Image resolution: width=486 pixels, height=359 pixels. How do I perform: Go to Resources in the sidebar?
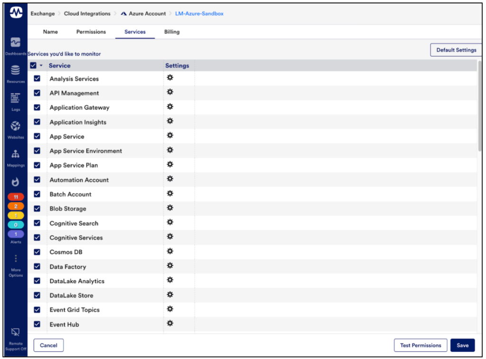16,74
